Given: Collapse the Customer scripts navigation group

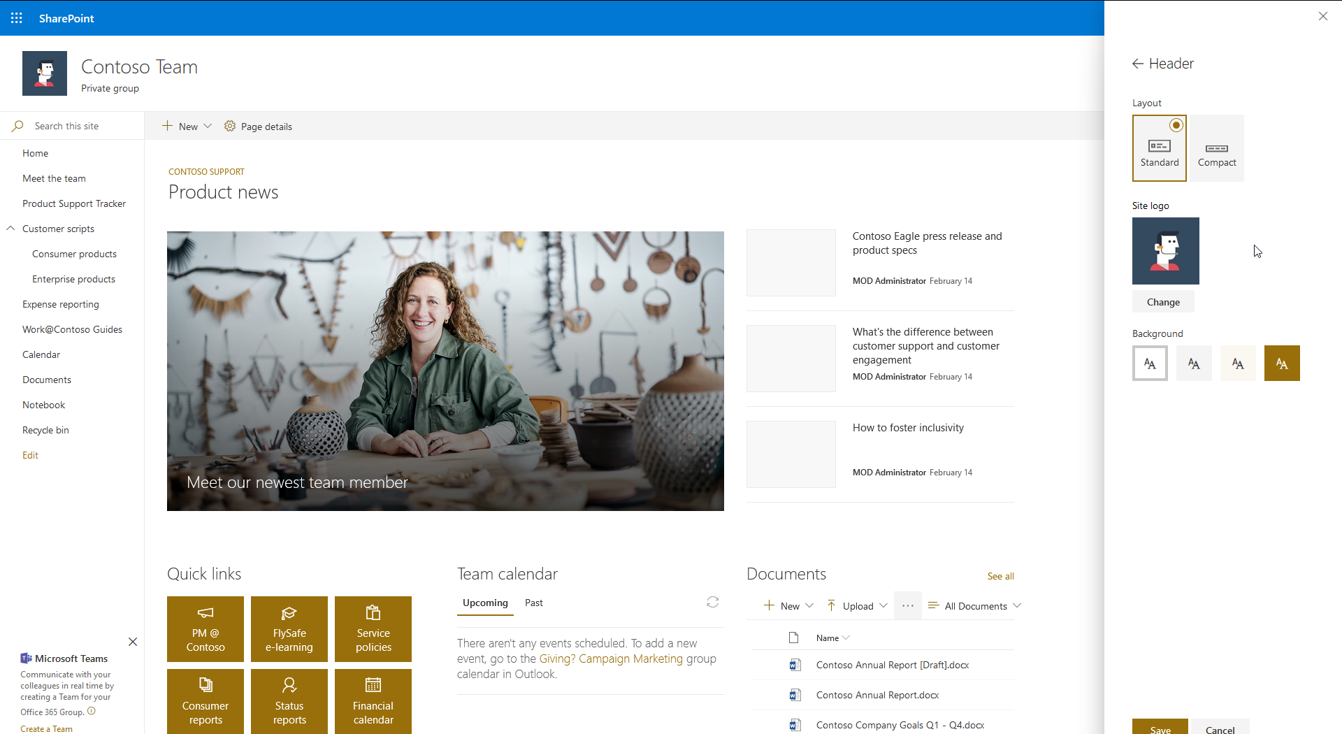Looking at the screenshot, I should pyautogui.click(x=10, y=229).
